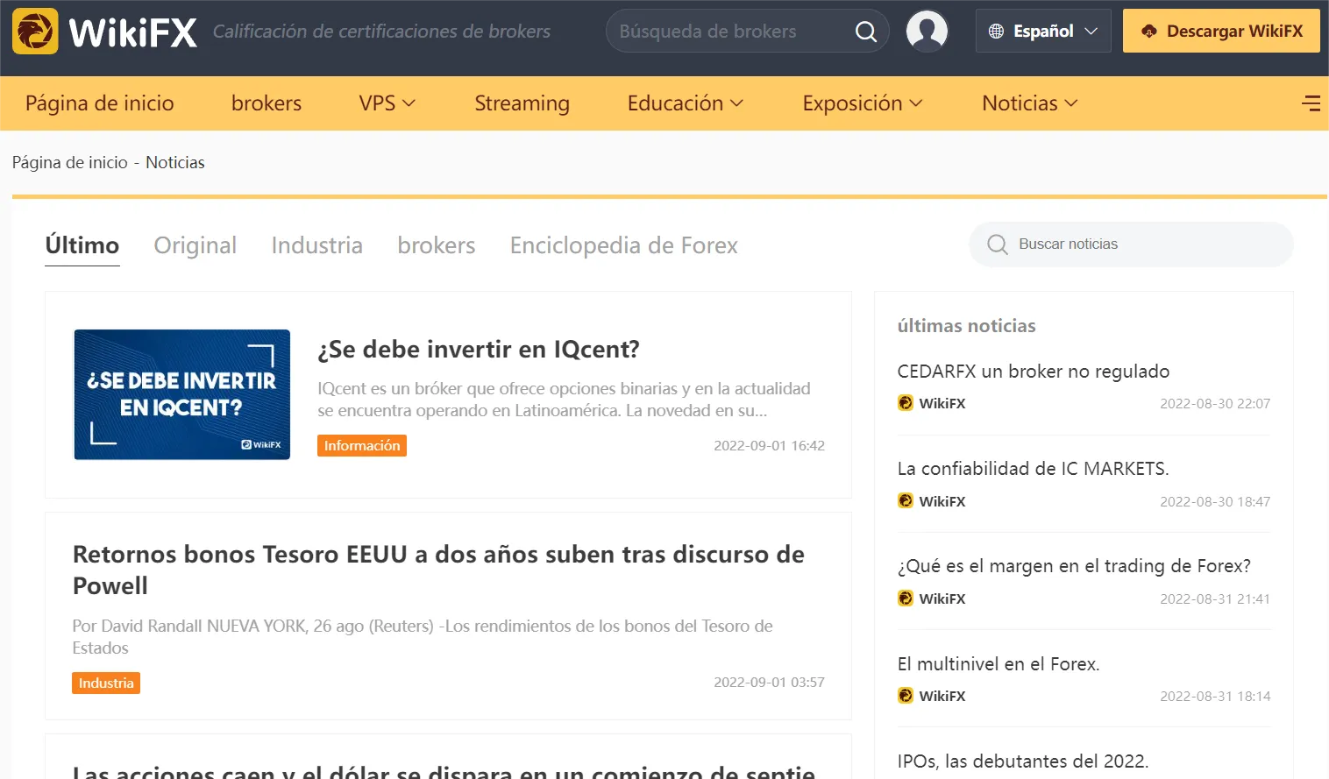
Task: Open El multinivel en el Forex article
Action: (999, 664)
